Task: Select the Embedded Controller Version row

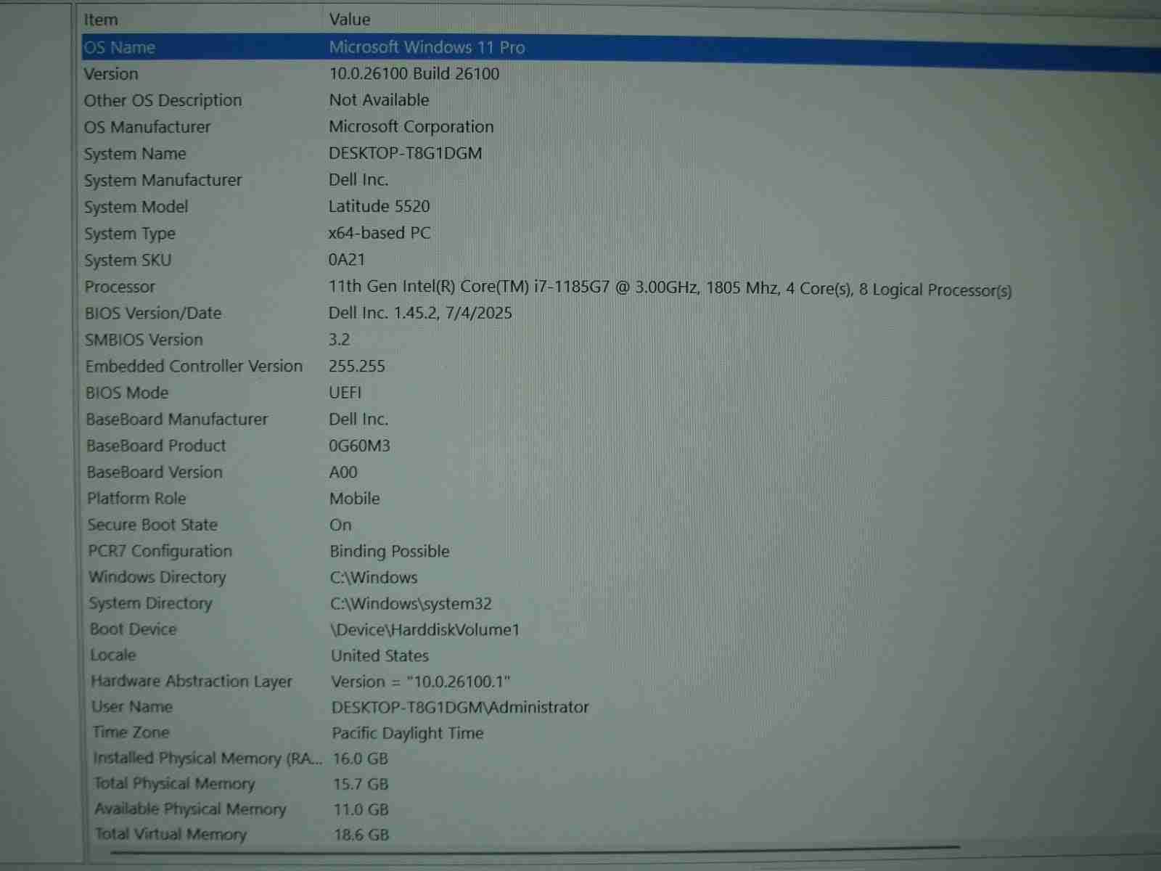Action: point(194,367)
